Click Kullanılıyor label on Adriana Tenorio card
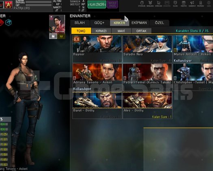Image resolution: width=213 pixels, height=171 pixels. (x=82, y=89)
